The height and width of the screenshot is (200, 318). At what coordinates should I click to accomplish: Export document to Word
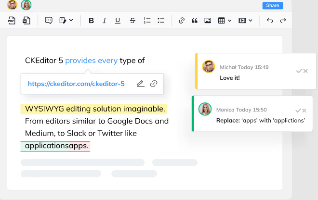tap(26, 21)
